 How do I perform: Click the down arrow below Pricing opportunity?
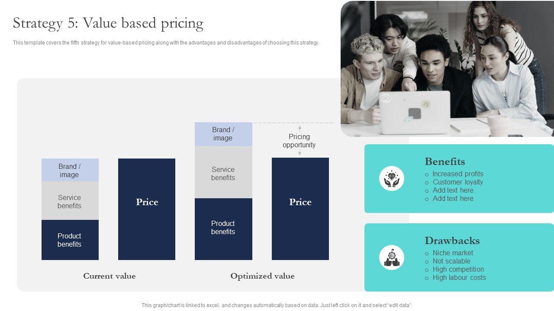click(300, 152)
